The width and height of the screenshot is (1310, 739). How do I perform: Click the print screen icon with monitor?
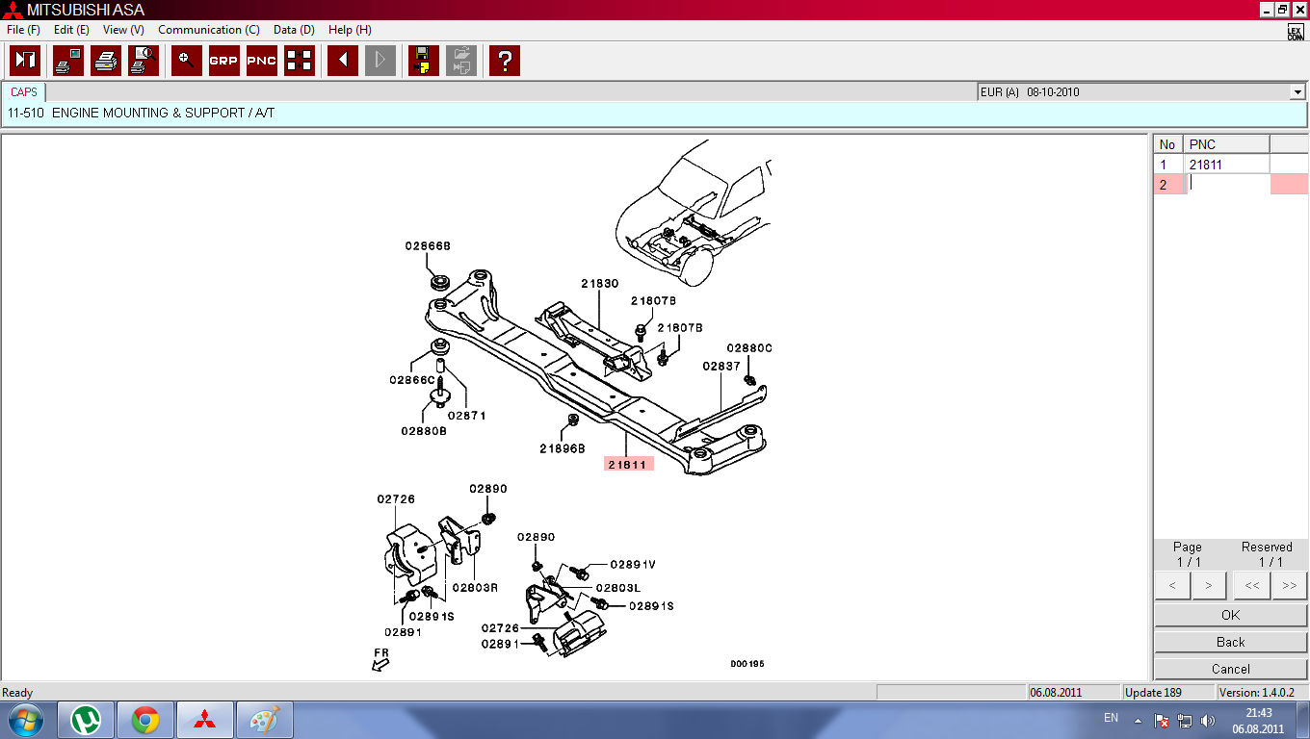click(68, 61)
